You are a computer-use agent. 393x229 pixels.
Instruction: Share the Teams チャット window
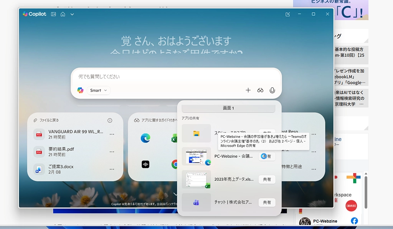tap(267, 202)
